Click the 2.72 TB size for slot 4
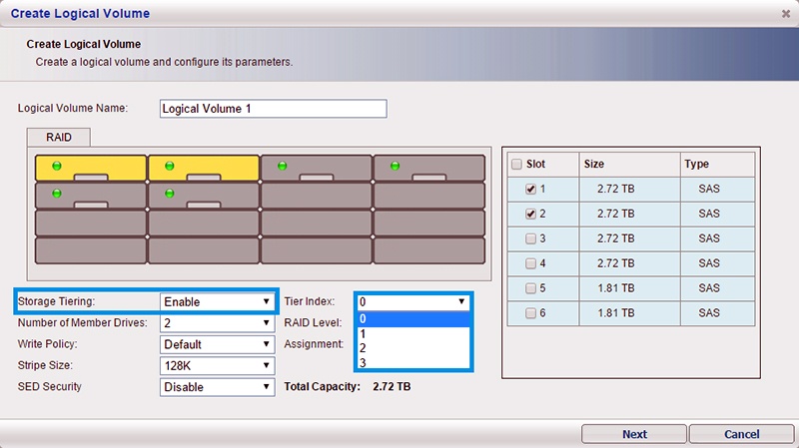The width and height of the screenshot is (799, 448). pos(615,263)
